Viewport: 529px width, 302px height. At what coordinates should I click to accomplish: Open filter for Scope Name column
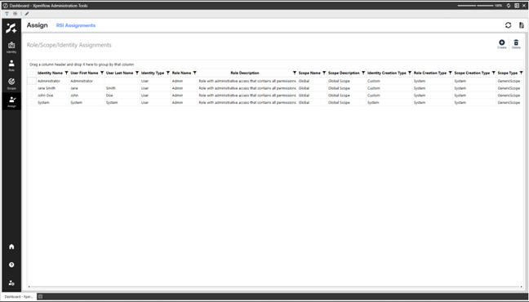pos(324,73)
